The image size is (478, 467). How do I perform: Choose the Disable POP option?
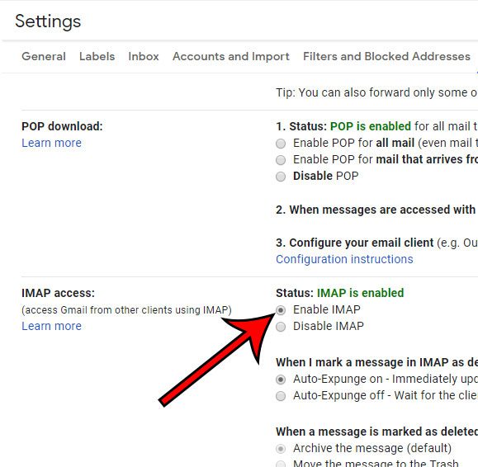coord(281,177)
